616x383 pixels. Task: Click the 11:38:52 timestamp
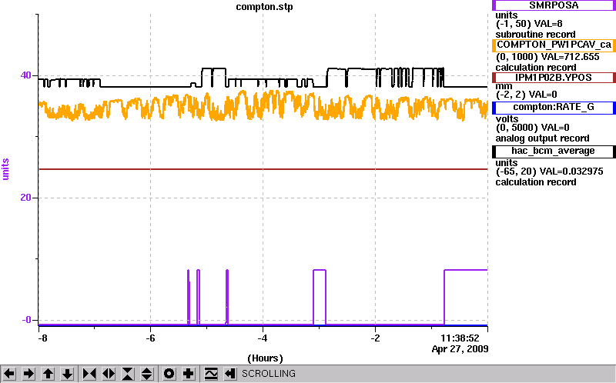460,338
